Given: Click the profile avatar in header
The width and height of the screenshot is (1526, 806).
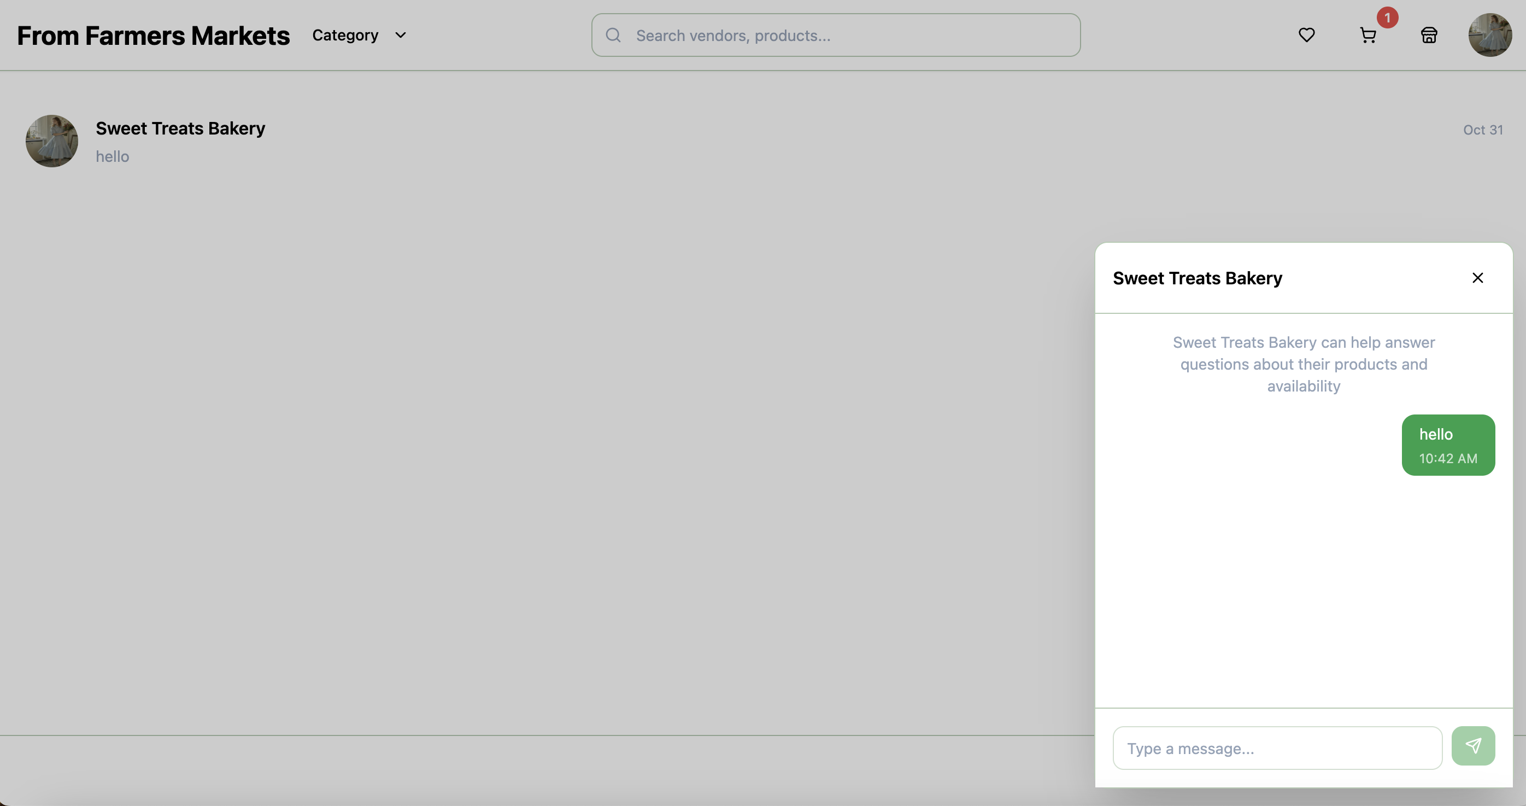Looking at the screenshot, I should tap(1489, 35).
